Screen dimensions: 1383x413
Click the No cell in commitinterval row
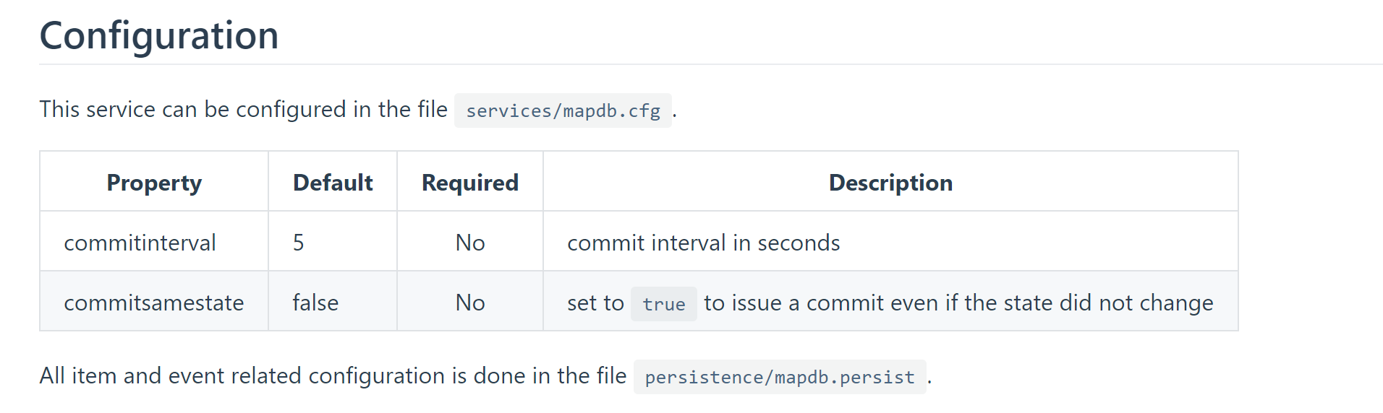[470, 242]
